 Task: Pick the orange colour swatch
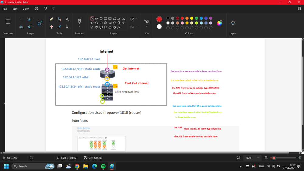pyautogui.click(x=187, y=18)
